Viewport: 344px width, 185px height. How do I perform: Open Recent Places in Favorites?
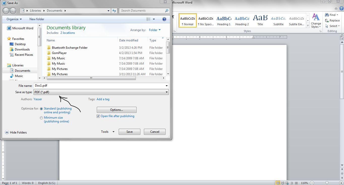tap(21, 55)
